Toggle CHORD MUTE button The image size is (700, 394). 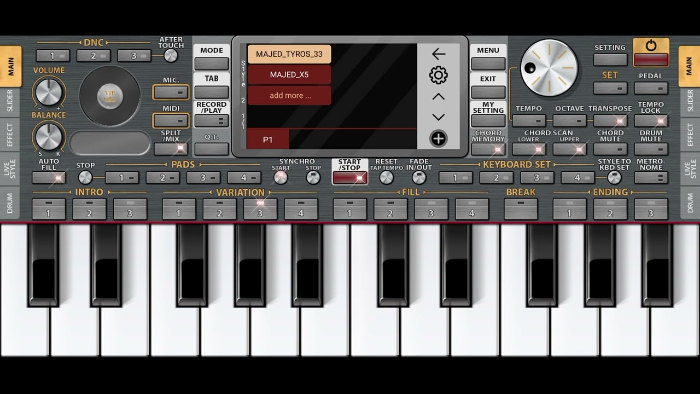pyautogui.click(x=610, y=149)
